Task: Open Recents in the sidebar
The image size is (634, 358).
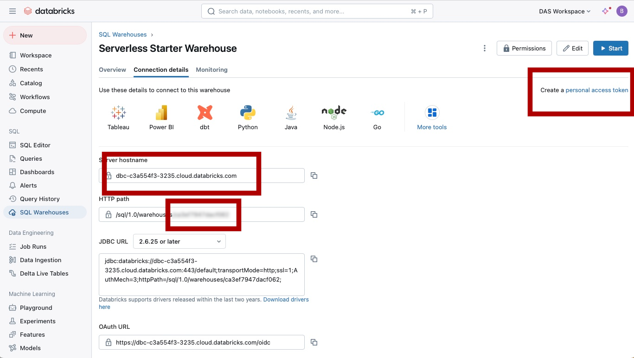Action: (45, 69)
